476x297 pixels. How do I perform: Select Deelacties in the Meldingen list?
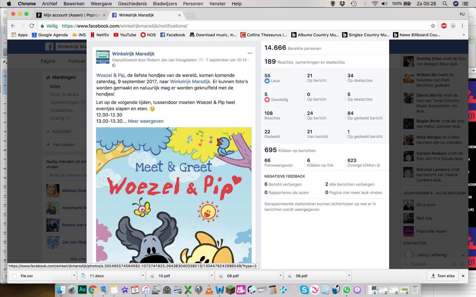tap(61, 110)
